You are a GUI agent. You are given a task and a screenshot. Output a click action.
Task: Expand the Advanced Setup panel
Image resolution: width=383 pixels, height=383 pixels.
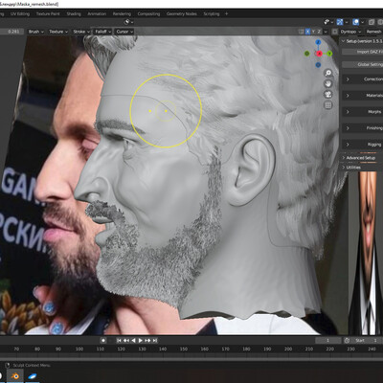coord(362,158)
